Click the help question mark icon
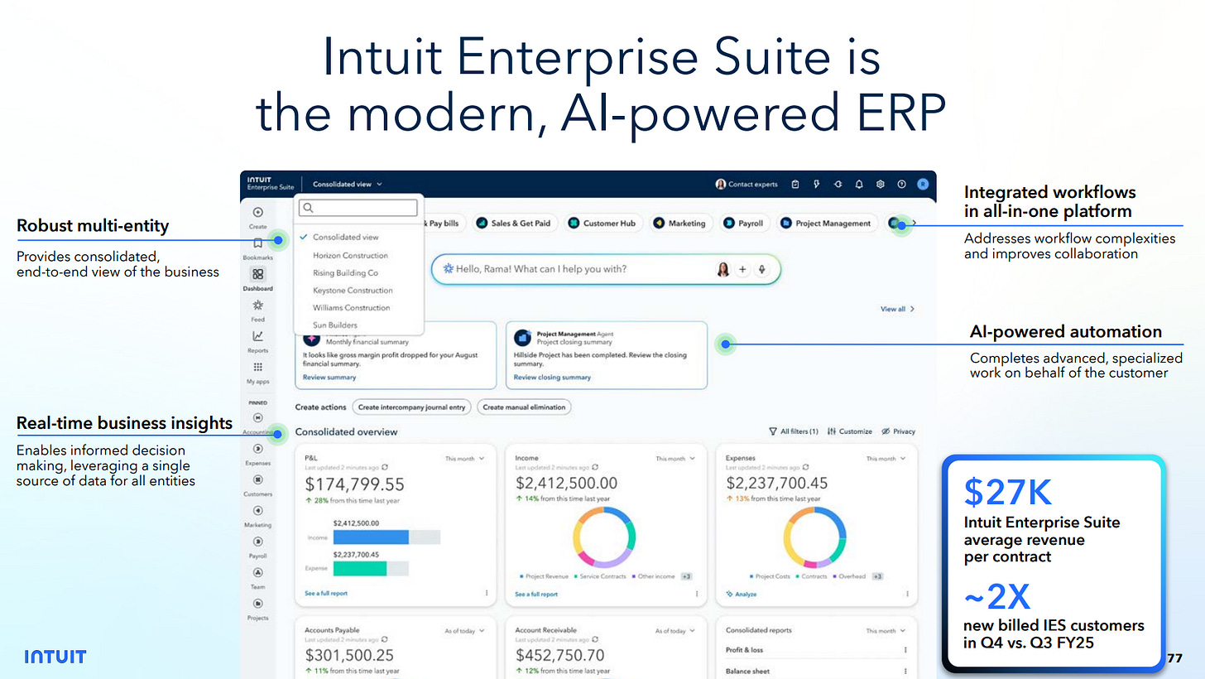This screenshot has width=1205, height=679. click(902, 185)
